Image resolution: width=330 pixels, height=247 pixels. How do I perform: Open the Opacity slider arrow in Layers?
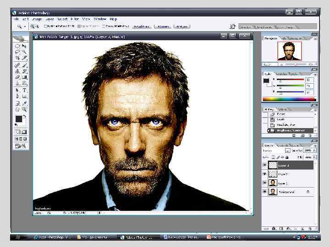pyautogui.click(x=314, y=150)
